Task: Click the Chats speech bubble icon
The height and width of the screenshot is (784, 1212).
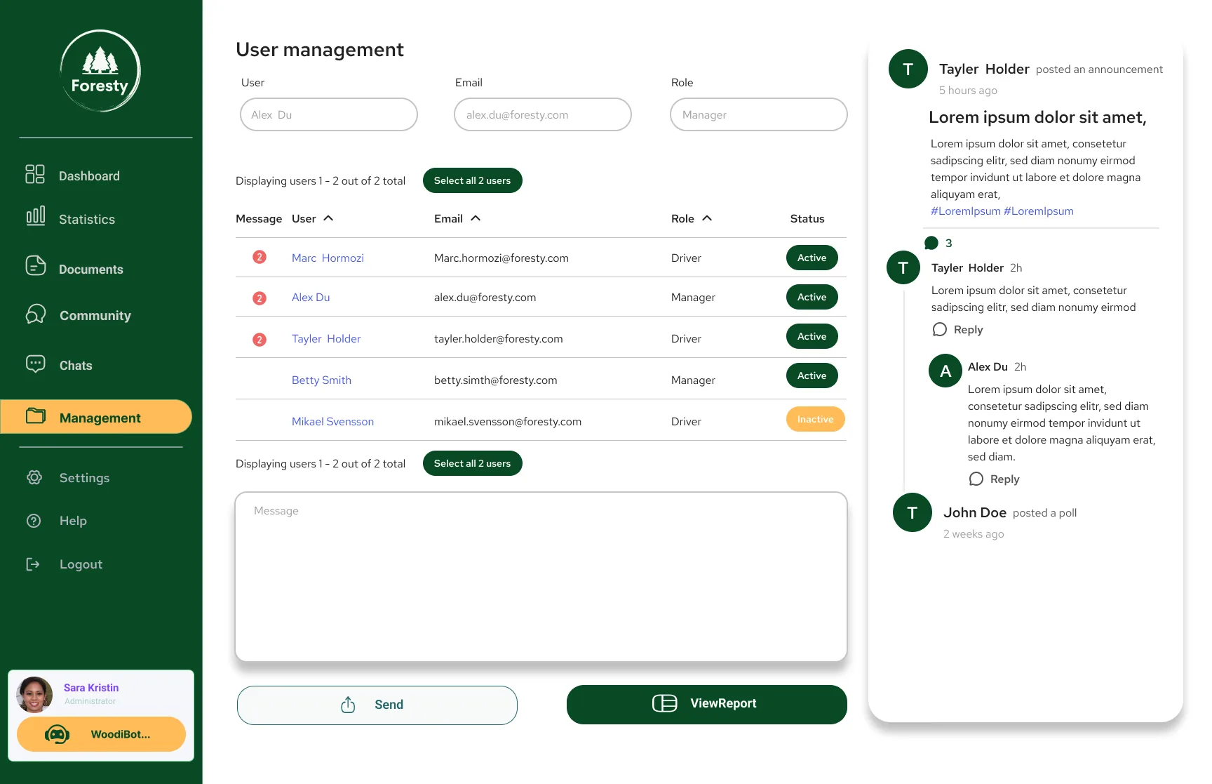Action: [x=35, y=364]
